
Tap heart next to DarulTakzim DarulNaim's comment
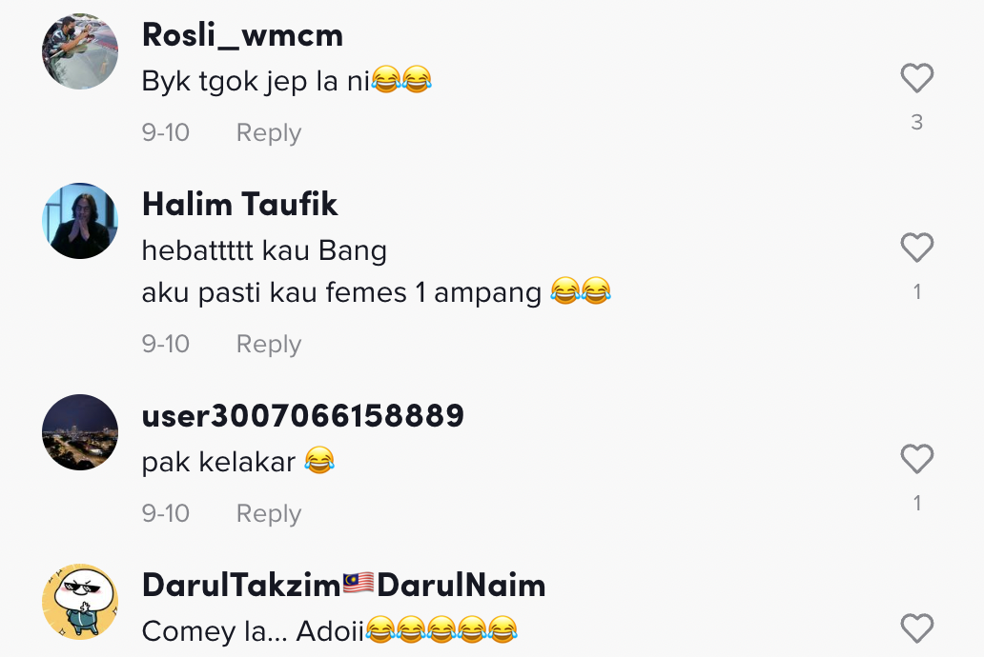(917, 628)
